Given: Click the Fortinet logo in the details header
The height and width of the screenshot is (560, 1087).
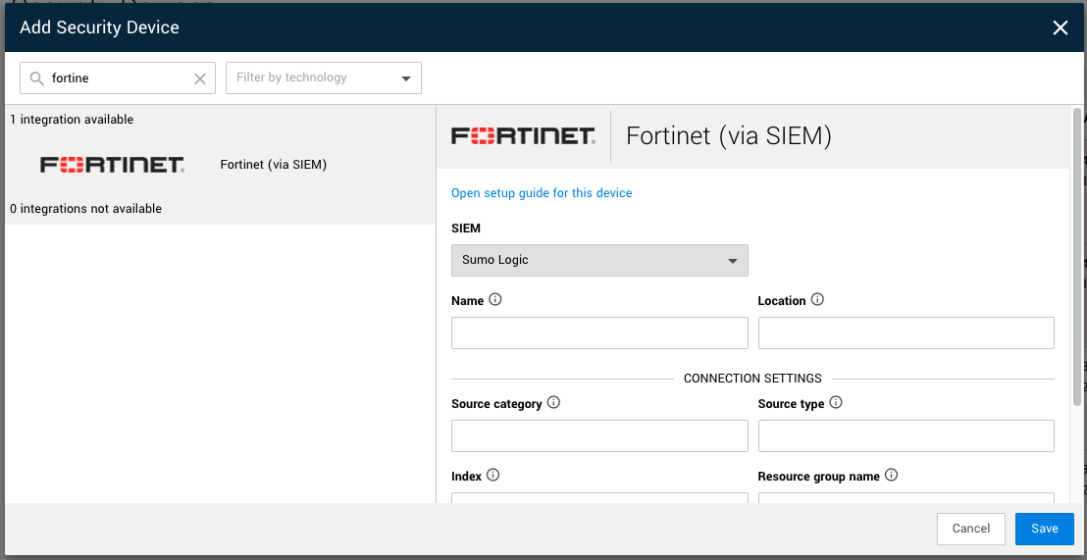Looking at the screenshot, I should pos(524,136).
